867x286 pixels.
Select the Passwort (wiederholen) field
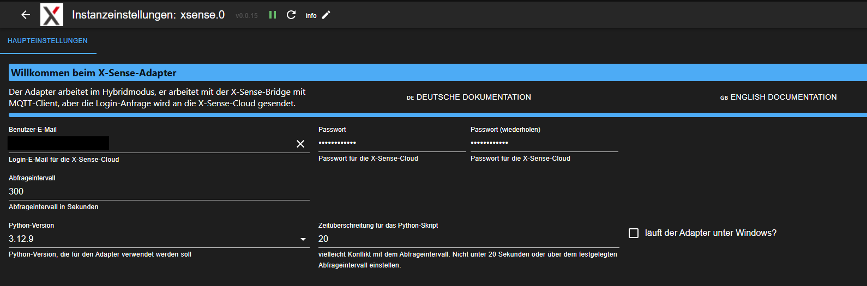point(544,143)
